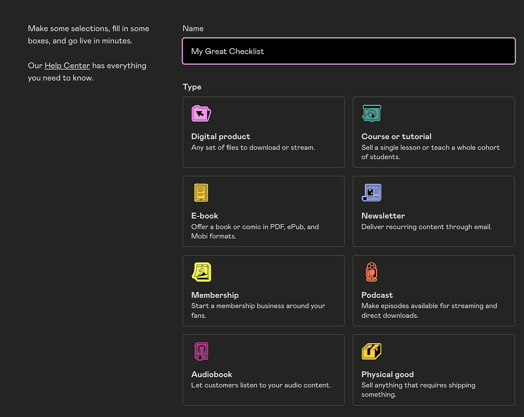Select the "Newsletter" type heading
The height and width of the screenshot is (417, 524).
[383, 216]
